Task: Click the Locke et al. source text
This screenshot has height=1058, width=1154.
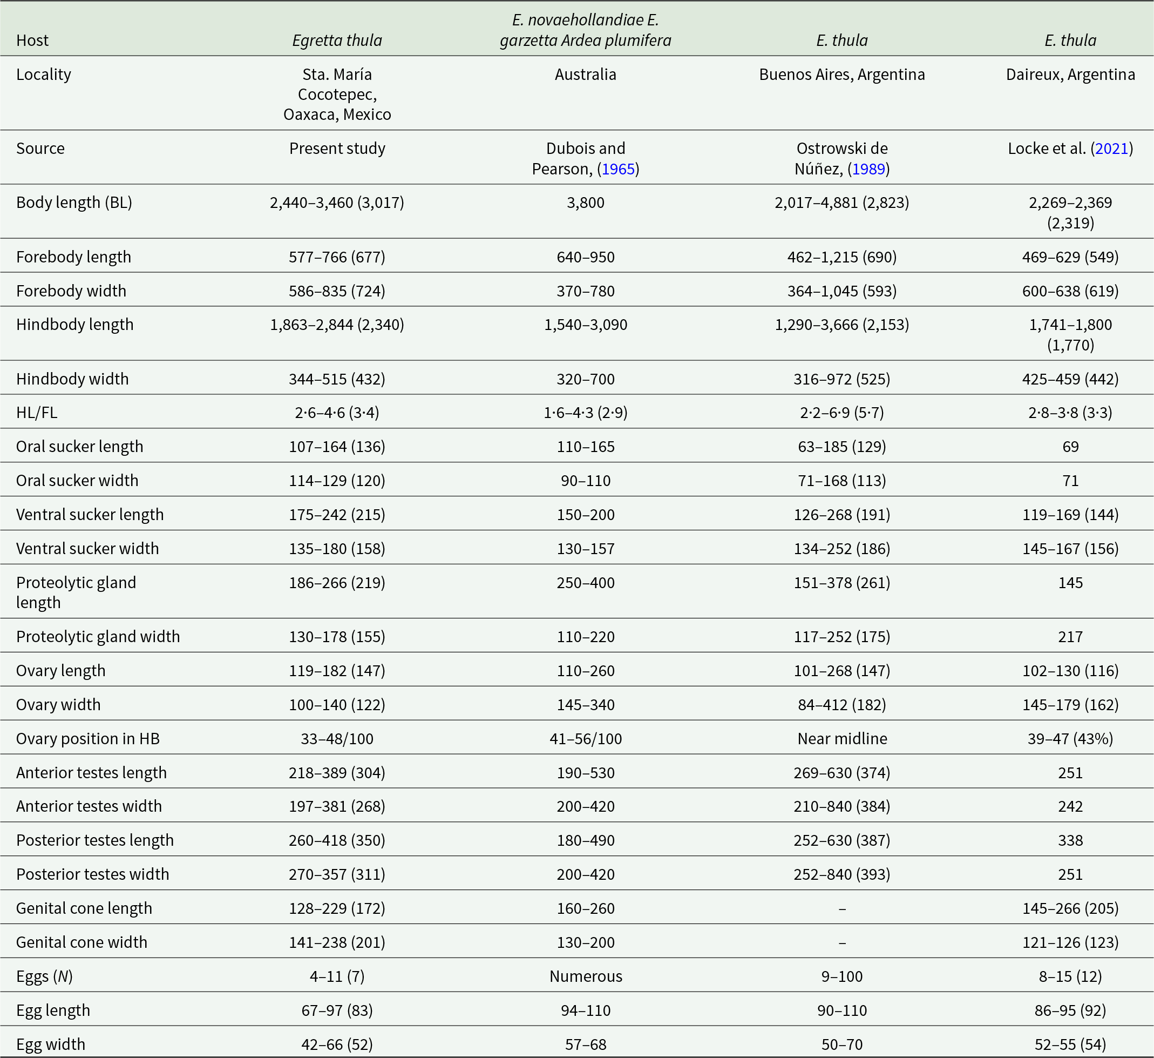Action: 1048,149
